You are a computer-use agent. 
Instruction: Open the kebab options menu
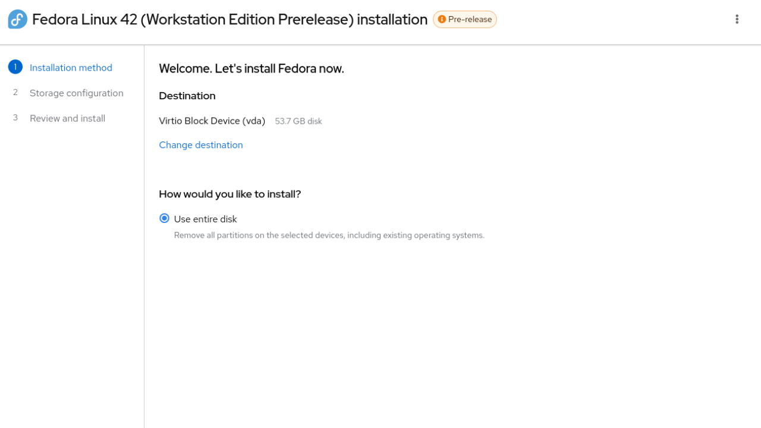pyautogui.click(x=737, y=19)
